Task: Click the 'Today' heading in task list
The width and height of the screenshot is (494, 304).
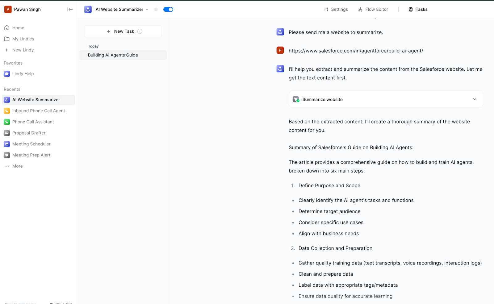Action: click(x=93, y=46)
